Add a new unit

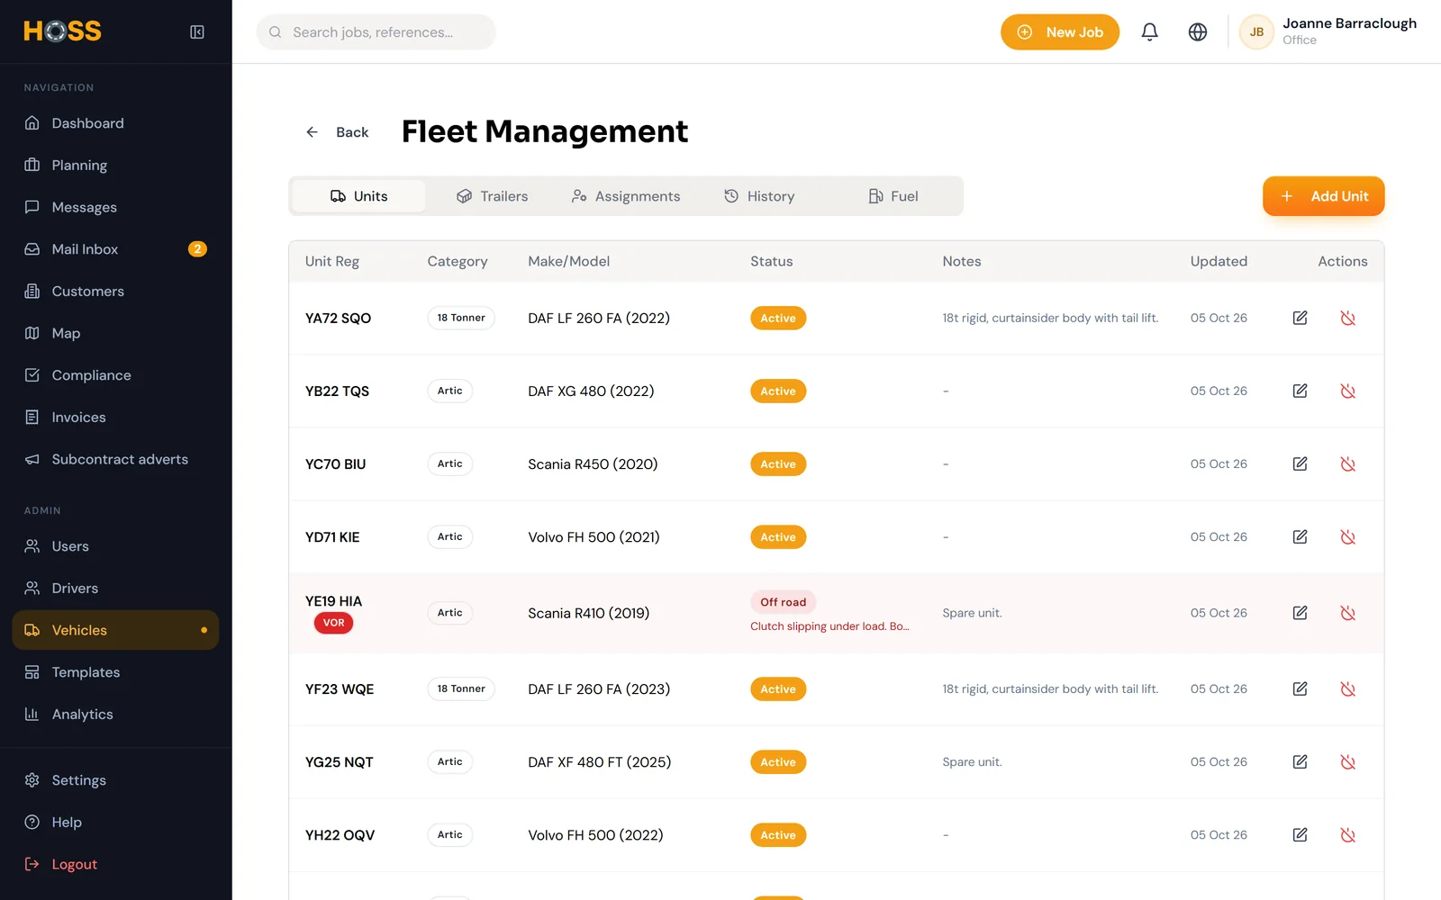point(1323,196)
